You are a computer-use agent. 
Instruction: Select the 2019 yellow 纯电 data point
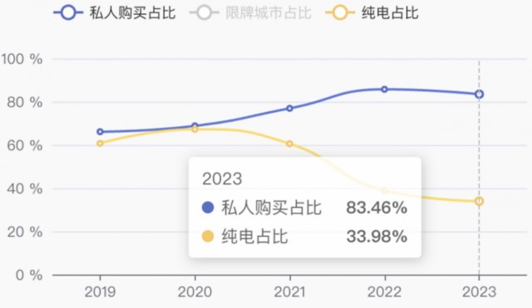(100, 144)
